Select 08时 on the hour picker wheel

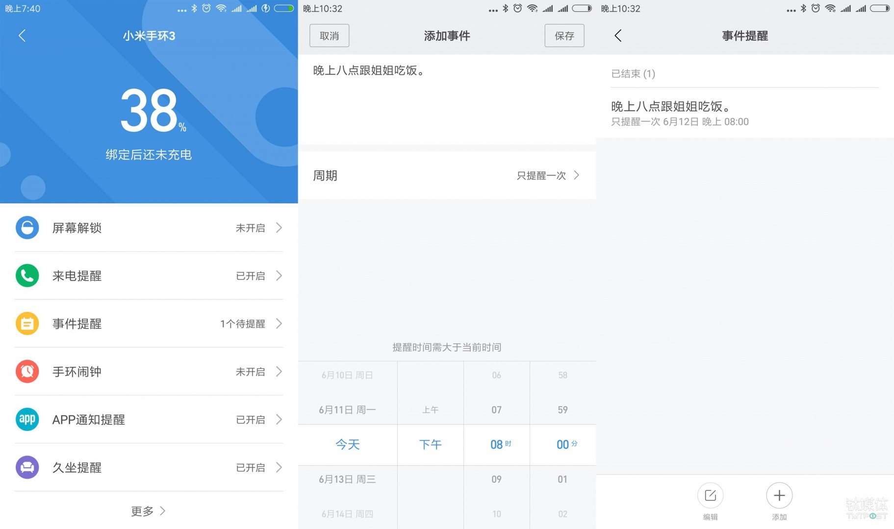496,444
